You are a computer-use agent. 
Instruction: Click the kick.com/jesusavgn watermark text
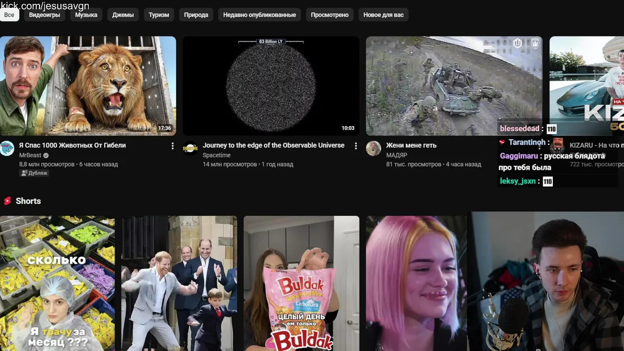(x=45, y=6)
